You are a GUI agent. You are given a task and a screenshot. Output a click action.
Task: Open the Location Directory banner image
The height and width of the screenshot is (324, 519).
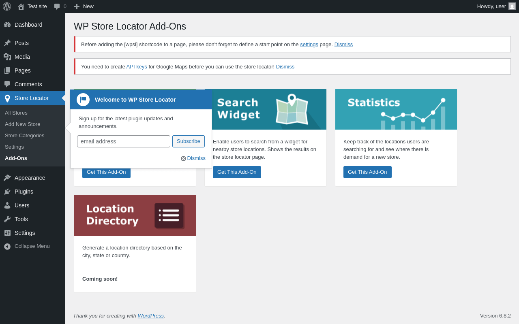[135, 215]
